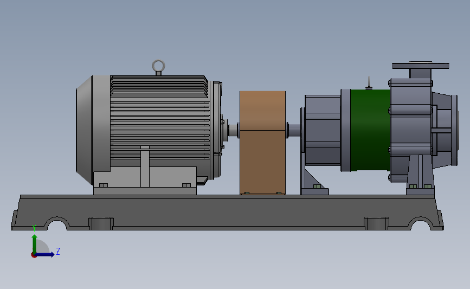Select the grey bearing housing of the pump
470x289 pixels.
point(323,130)
